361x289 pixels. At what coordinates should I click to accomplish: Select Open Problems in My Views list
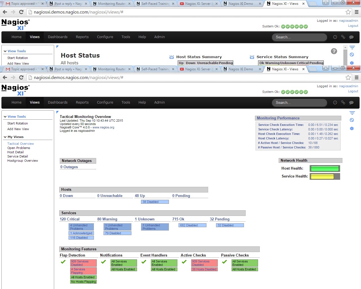(19, 148)
